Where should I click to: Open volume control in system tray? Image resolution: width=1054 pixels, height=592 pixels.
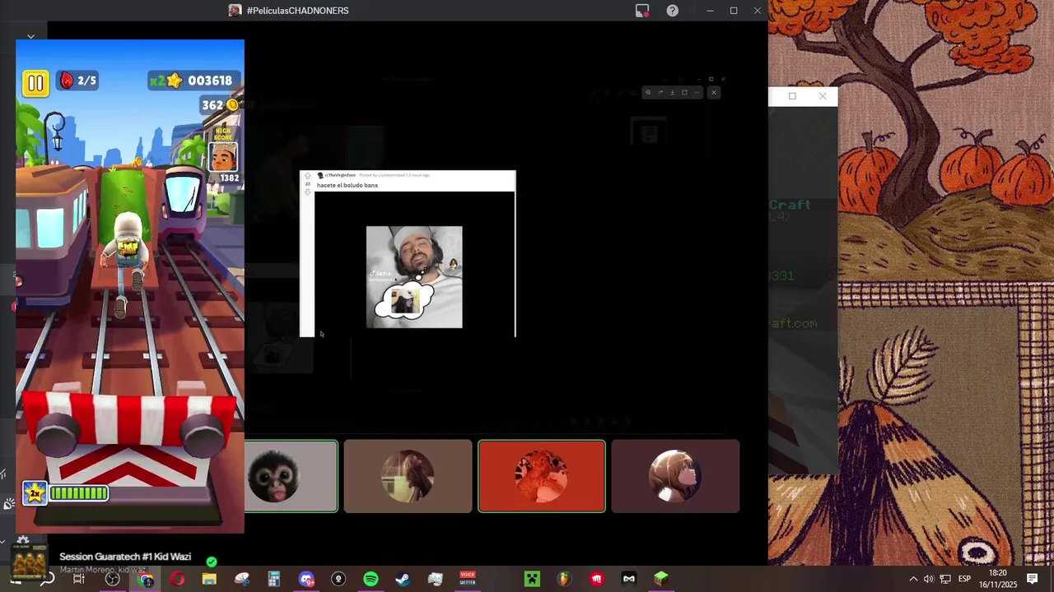pos(929,580)
